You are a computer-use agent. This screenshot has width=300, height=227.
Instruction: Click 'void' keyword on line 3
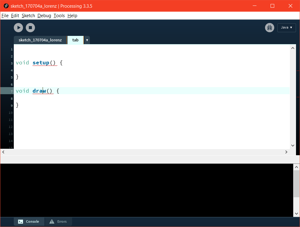pyautogui.click(x=22, y=63)
